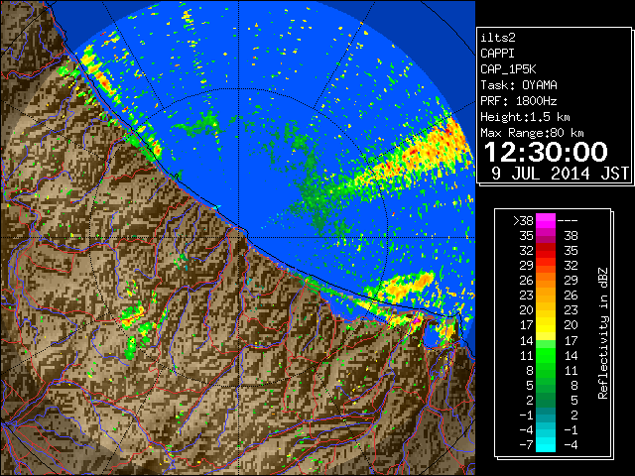
Task: Click the '-7' legend label
Action: [x=526, y=445]
